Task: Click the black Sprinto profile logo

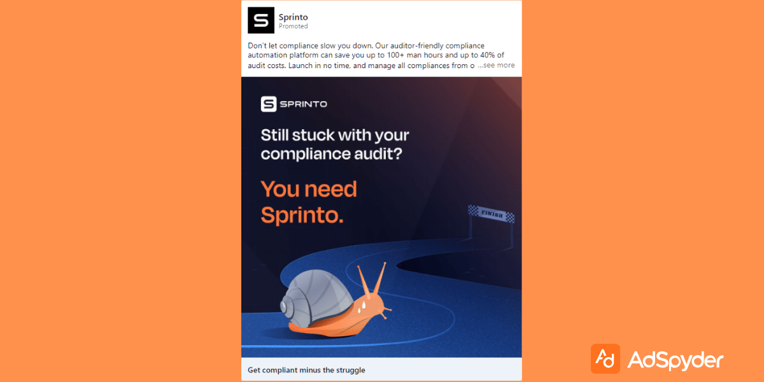Action: 260,20
